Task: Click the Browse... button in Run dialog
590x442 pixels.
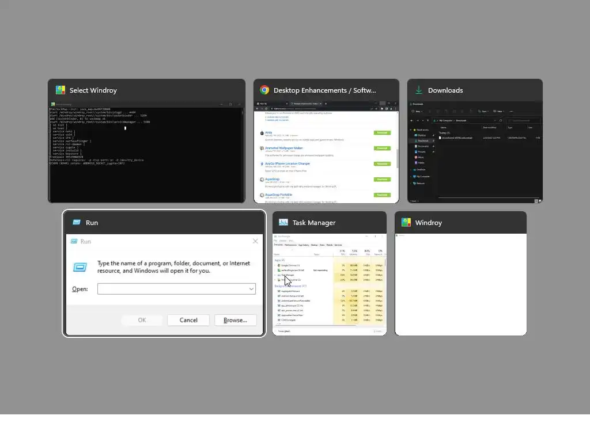Action: [x=235, y=320]
